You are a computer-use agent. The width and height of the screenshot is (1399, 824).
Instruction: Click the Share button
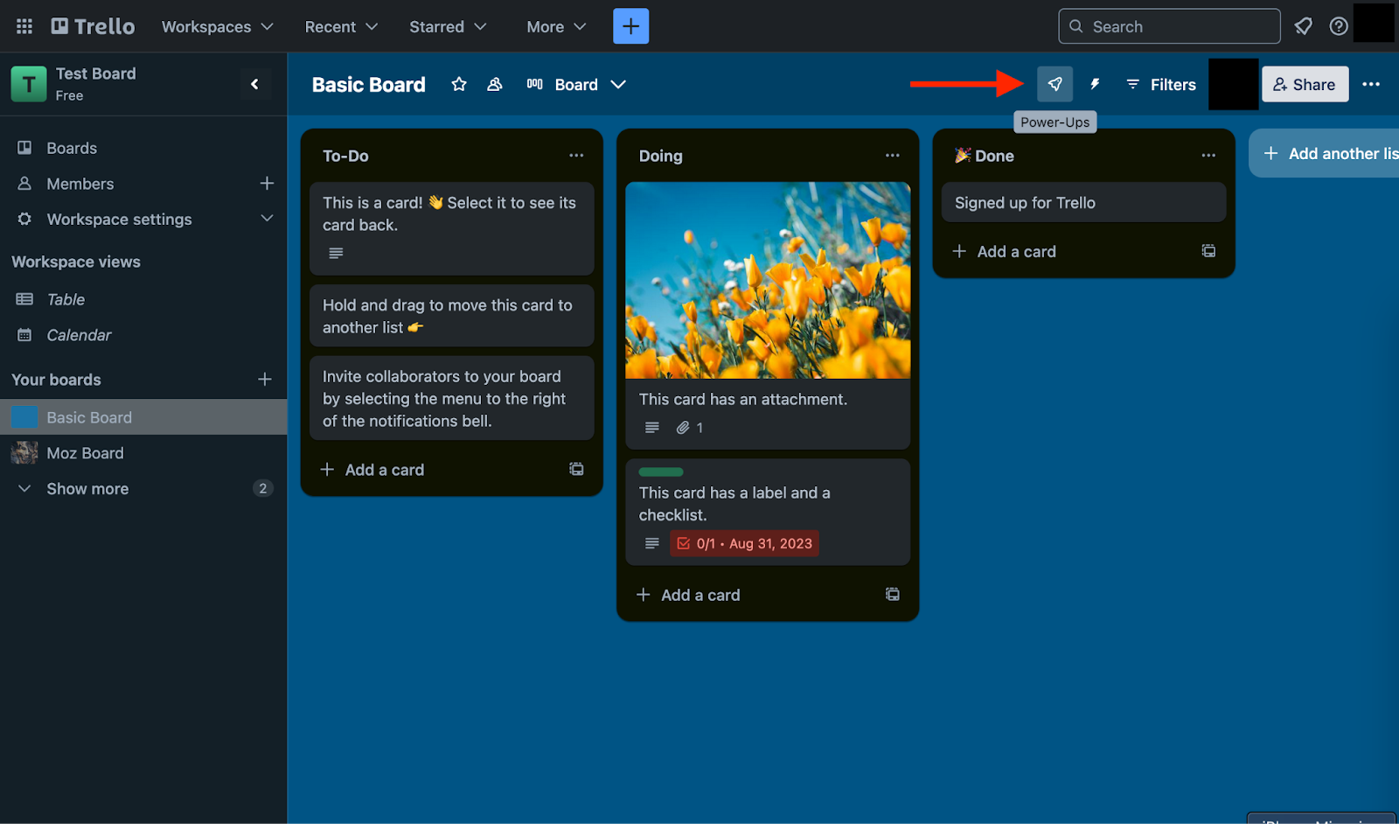[x=1305, y=84]
